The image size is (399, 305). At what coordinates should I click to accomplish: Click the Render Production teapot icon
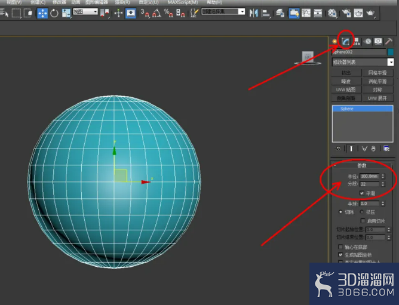point(370,13)
